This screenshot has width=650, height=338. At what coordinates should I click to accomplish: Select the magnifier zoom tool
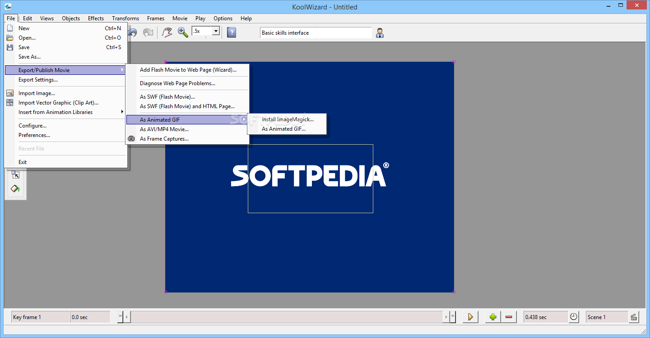(183, 32)
